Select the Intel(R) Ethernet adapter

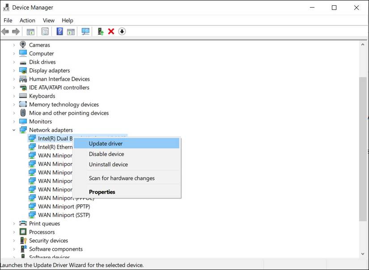(55, 147)
